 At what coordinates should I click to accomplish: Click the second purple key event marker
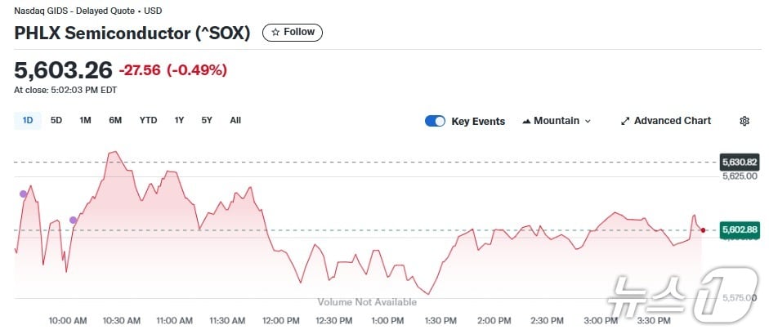coord(74,220)
